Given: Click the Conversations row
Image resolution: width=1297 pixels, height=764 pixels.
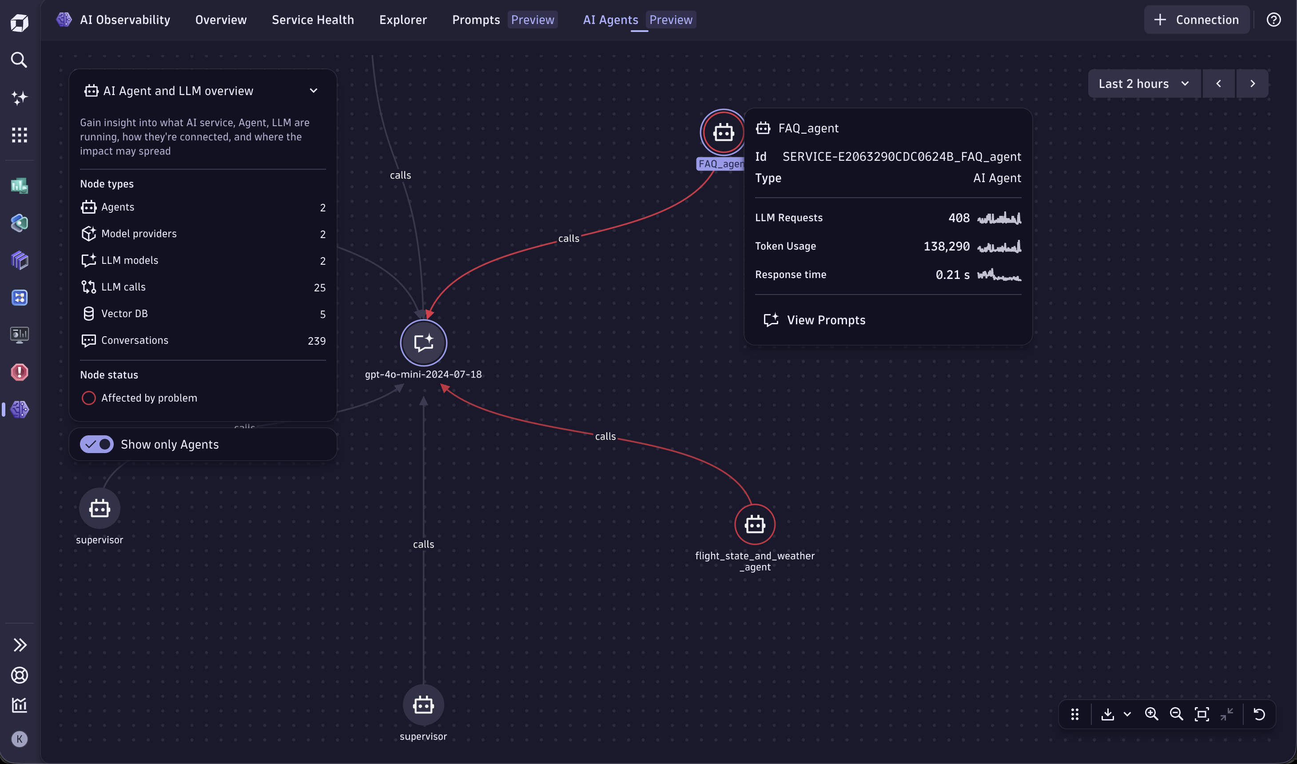Looking at the screenshot, I should pos(203,340).
